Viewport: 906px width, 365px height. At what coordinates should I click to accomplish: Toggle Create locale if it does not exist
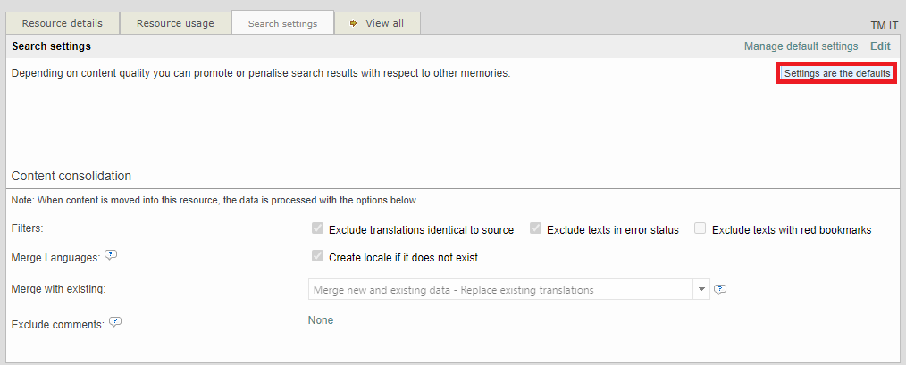[317, 256]
